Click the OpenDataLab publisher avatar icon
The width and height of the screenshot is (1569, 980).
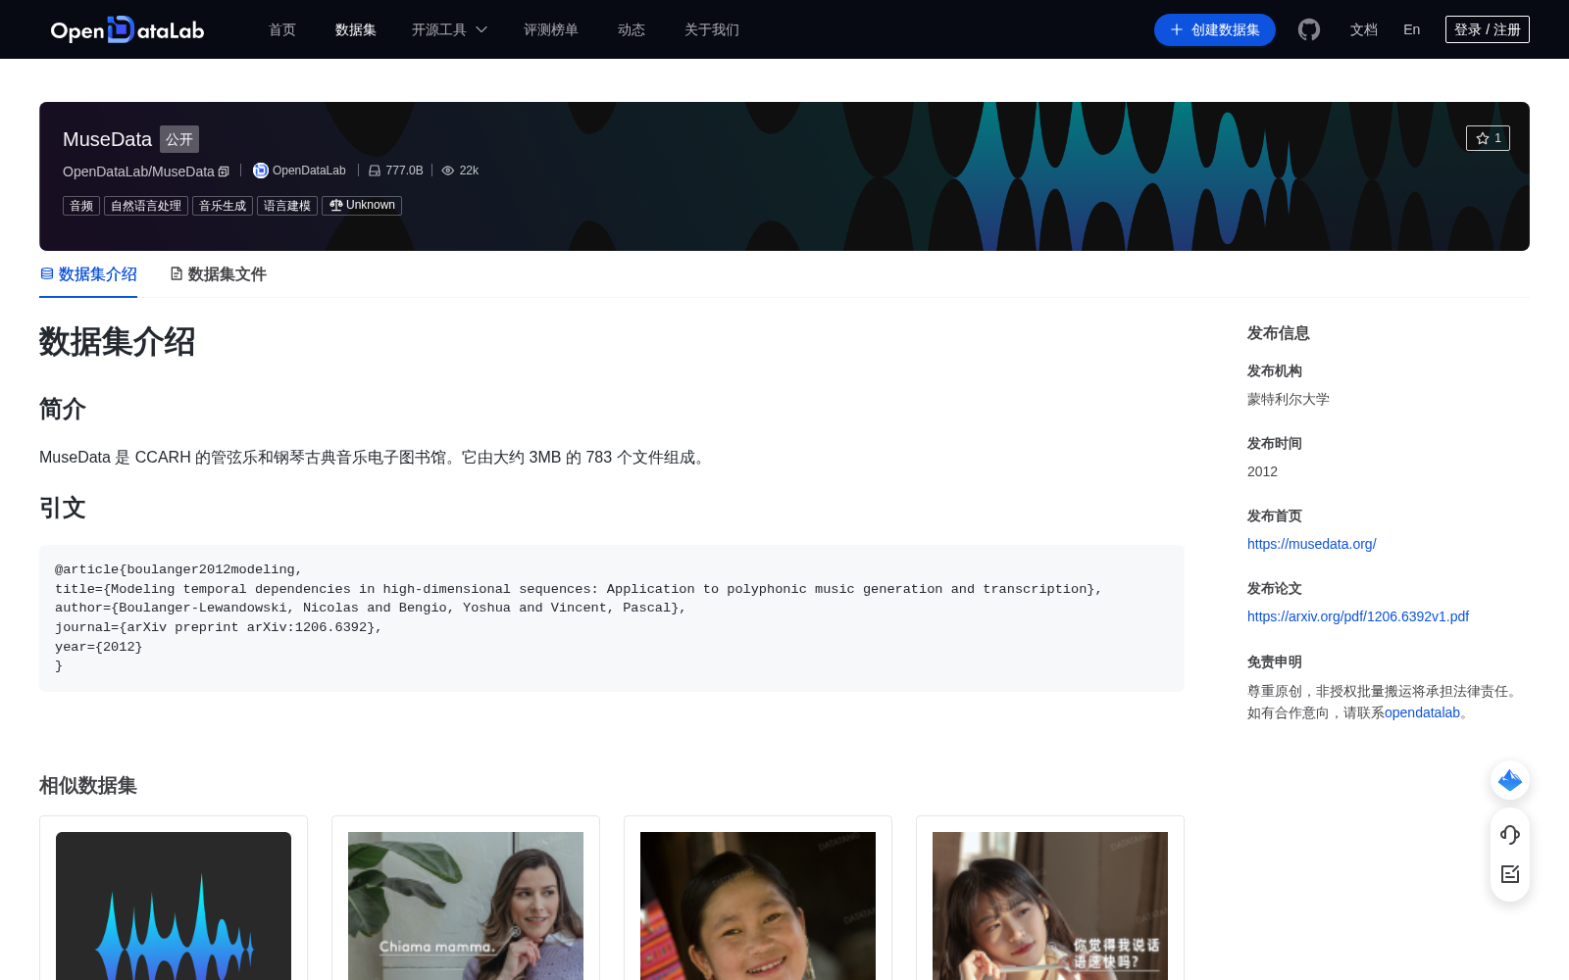point(260,171)
